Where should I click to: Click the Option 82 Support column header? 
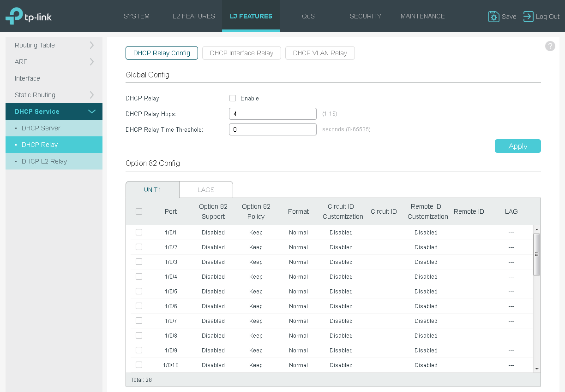(213, 211)
